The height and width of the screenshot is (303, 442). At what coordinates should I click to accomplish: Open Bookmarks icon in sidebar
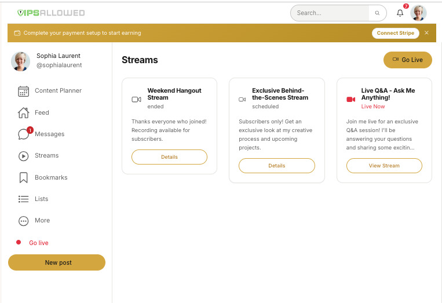24,178
